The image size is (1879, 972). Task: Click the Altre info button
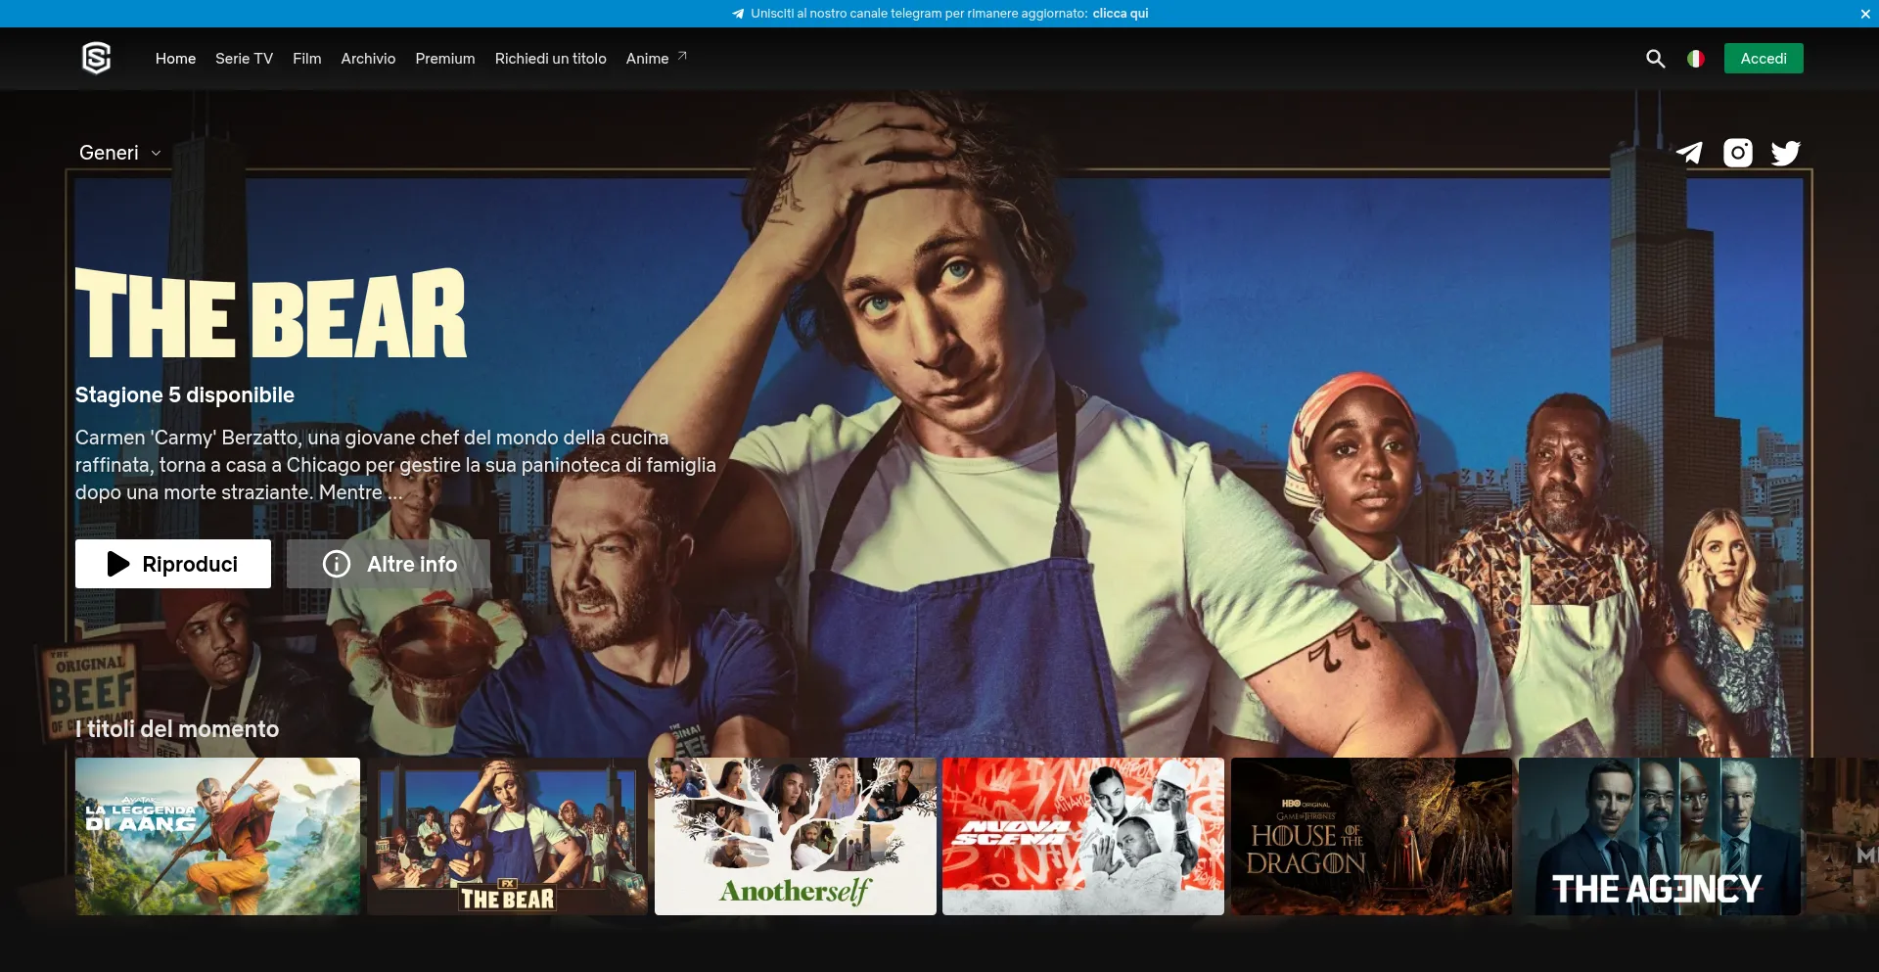(389, 564)
